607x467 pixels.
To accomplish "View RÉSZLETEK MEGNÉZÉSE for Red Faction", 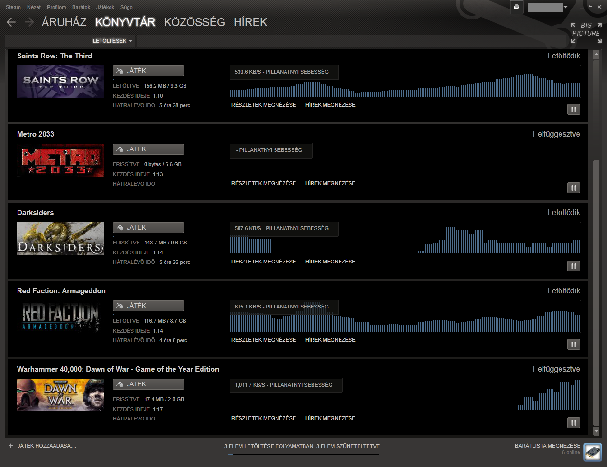I will 264,340.
